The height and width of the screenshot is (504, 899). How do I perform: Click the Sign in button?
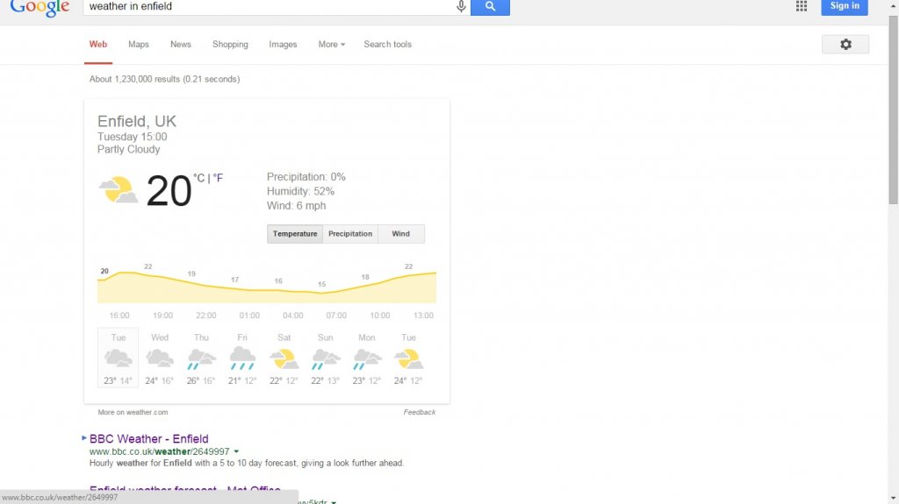[845, 6]
